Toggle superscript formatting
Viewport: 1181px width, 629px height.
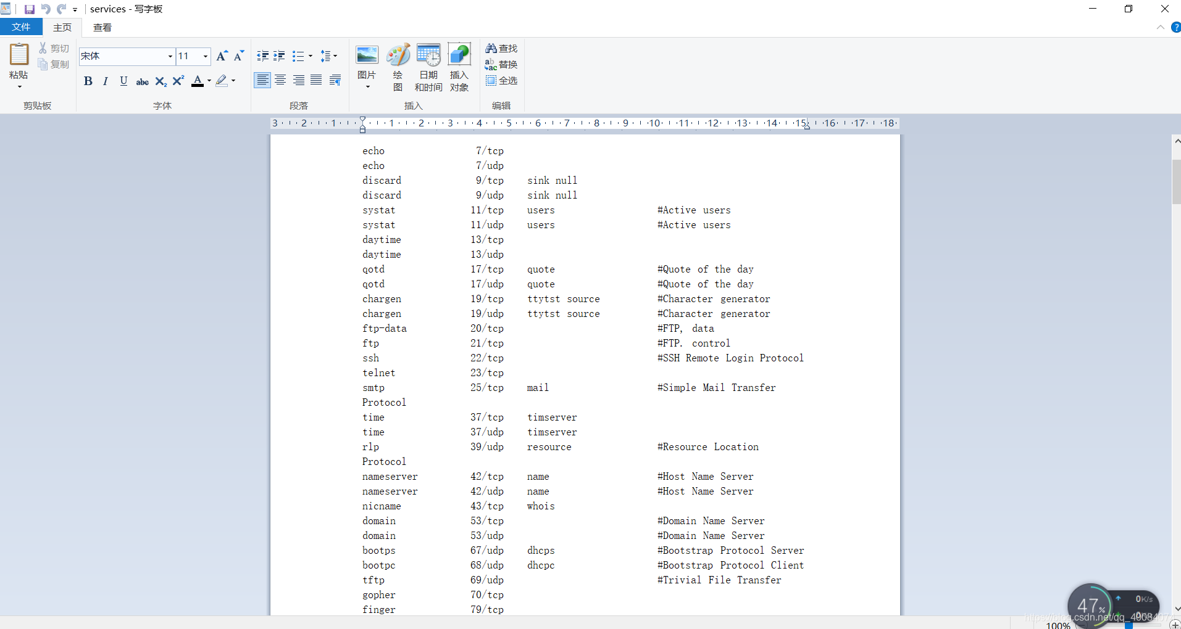click(x=178, y=81)
